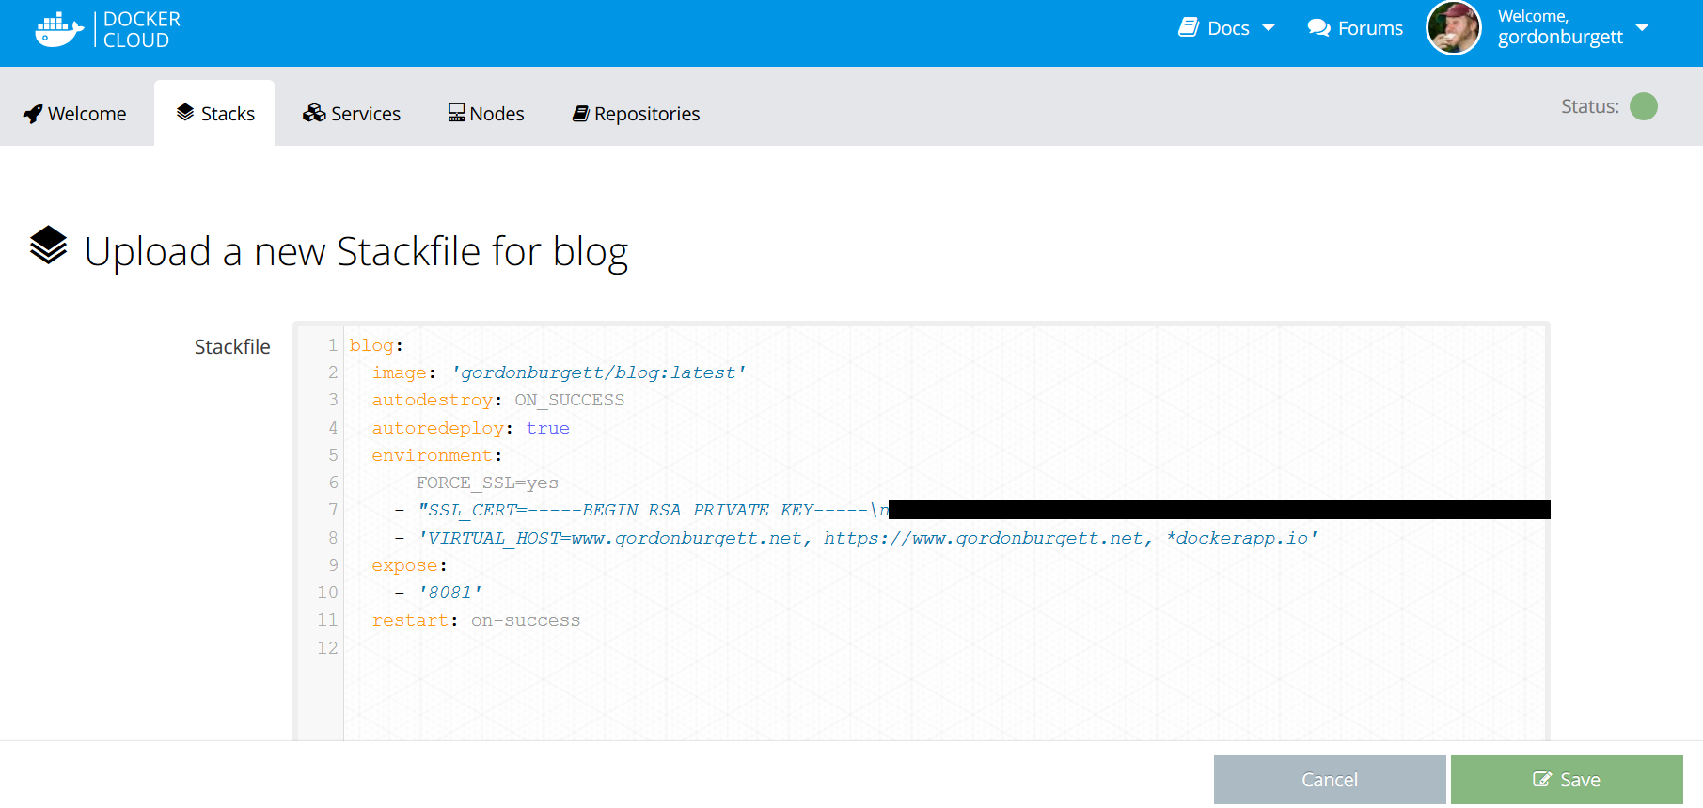Click the user avatar photo
The image size is (1703, 808).
[x=1454, y=28]
